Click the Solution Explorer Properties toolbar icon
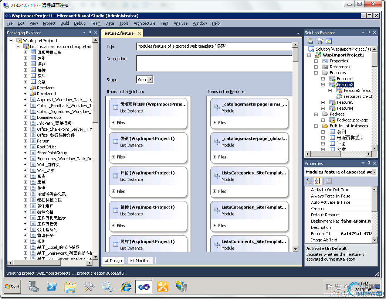386x299 pixels. pyautogui.click(x=310, y=41)
